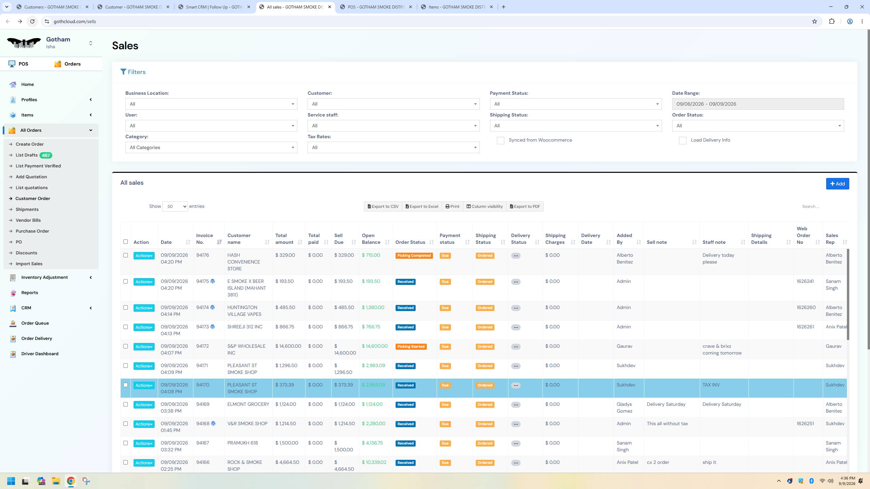Open the POS monitor icon
Screen dimensions: 870x489
pos(12,64)
